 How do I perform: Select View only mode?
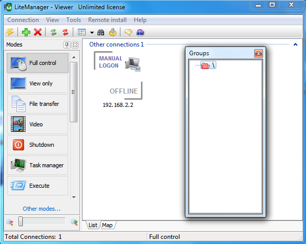tap(37, 83)
